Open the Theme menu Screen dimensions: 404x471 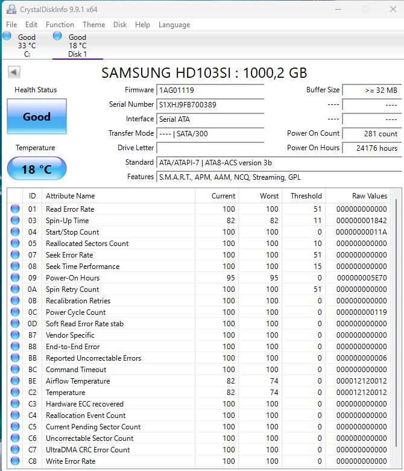tap(93, 25)
